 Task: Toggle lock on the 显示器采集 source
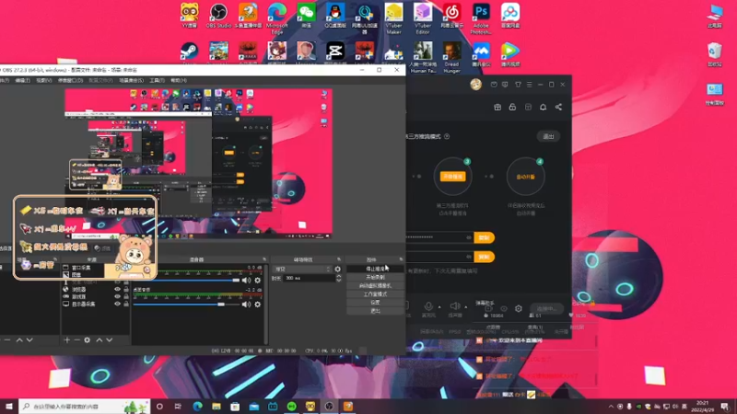tap(126, 304)
